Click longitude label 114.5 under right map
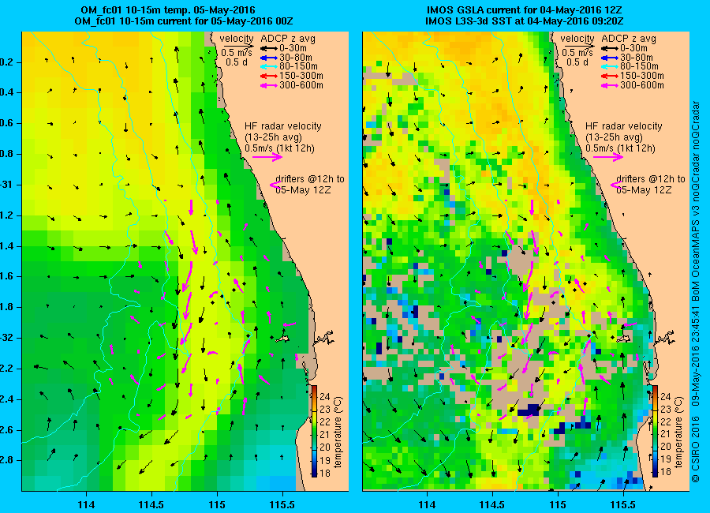Viewport: 710px width, 513px height. (492, 504)
